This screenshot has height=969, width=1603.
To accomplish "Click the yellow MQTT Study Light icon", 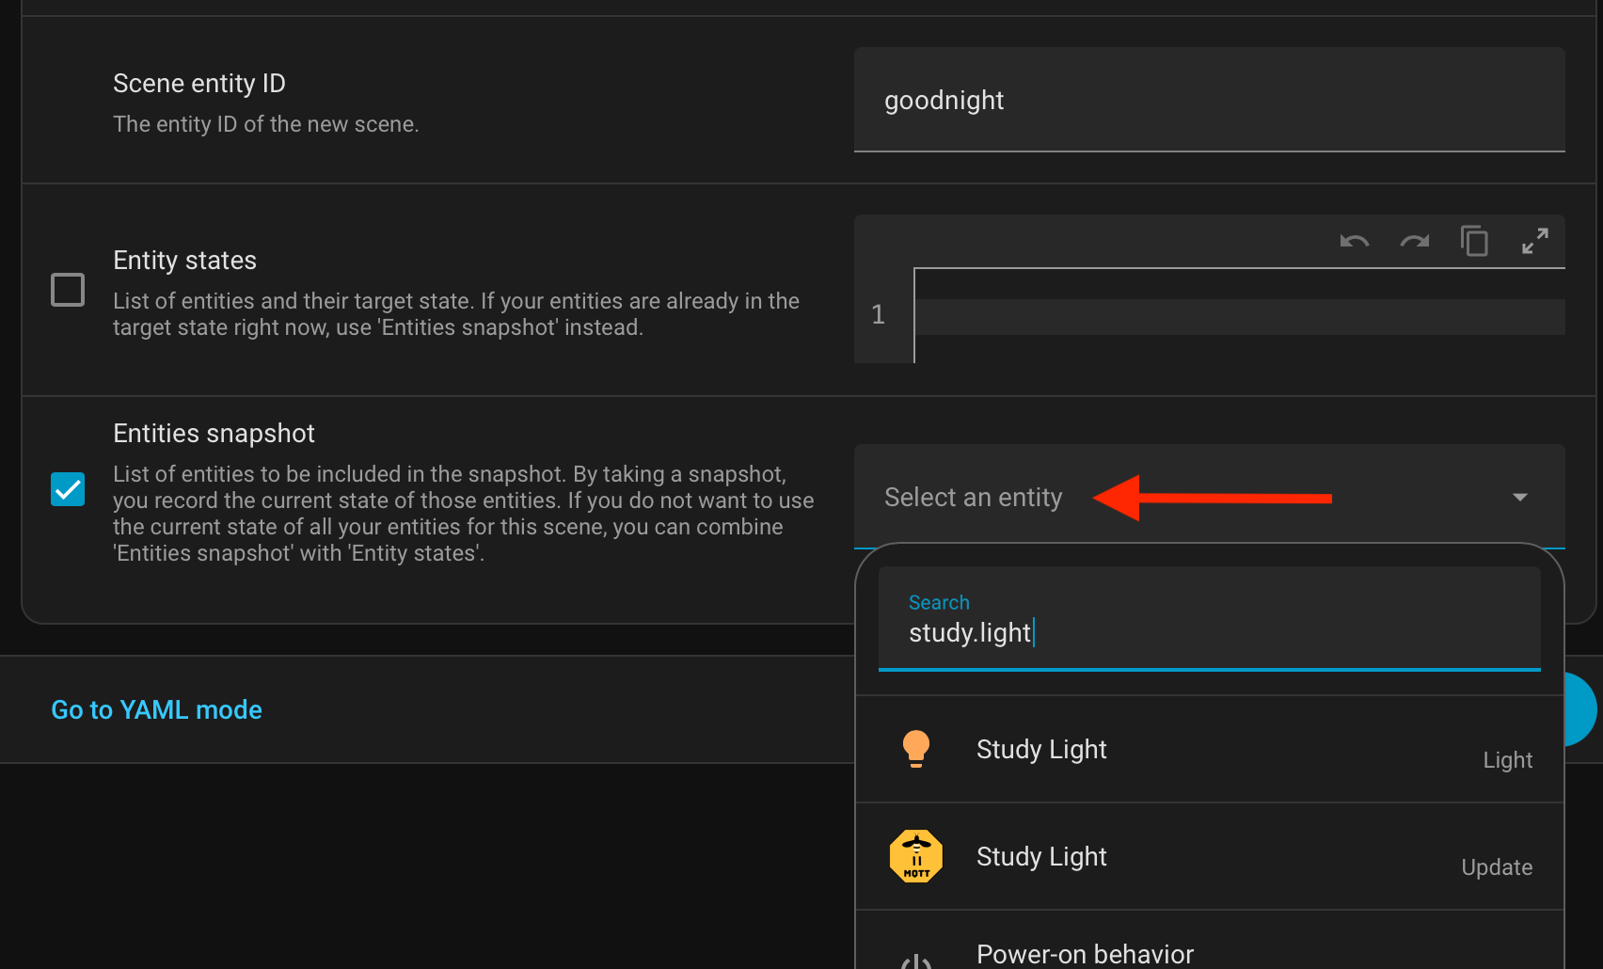I will pyautogui.click(x=915, y=856).
